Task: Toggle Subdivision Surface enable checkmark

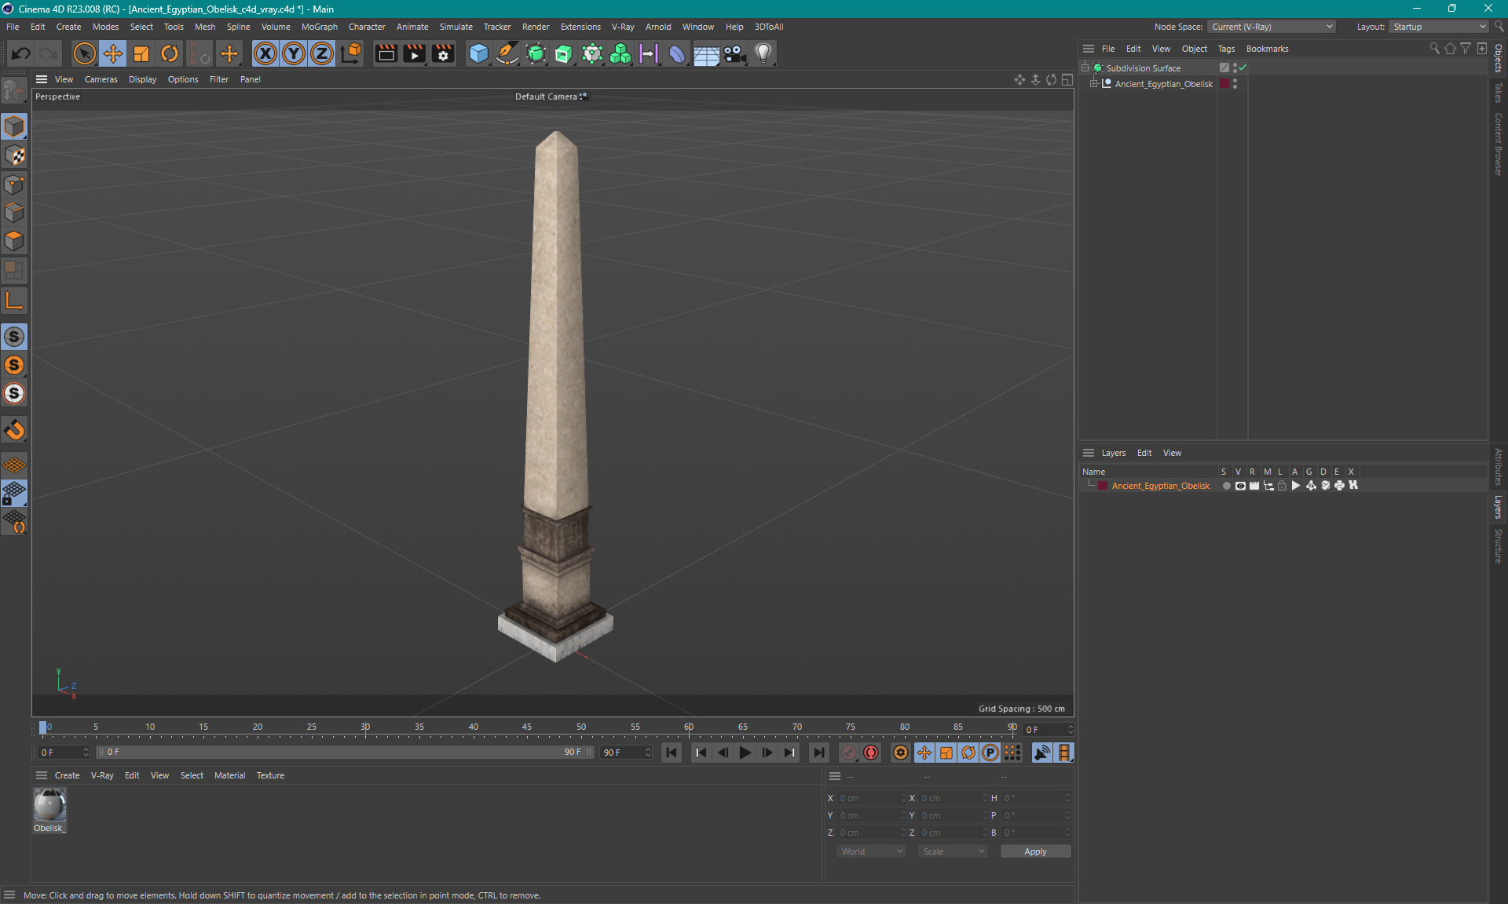Action: pyautogui.click(x=1243, y=68)
